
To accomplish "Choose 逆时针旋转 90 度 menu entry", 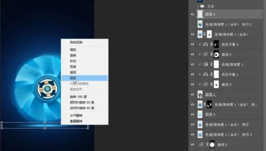I will 85,108.
